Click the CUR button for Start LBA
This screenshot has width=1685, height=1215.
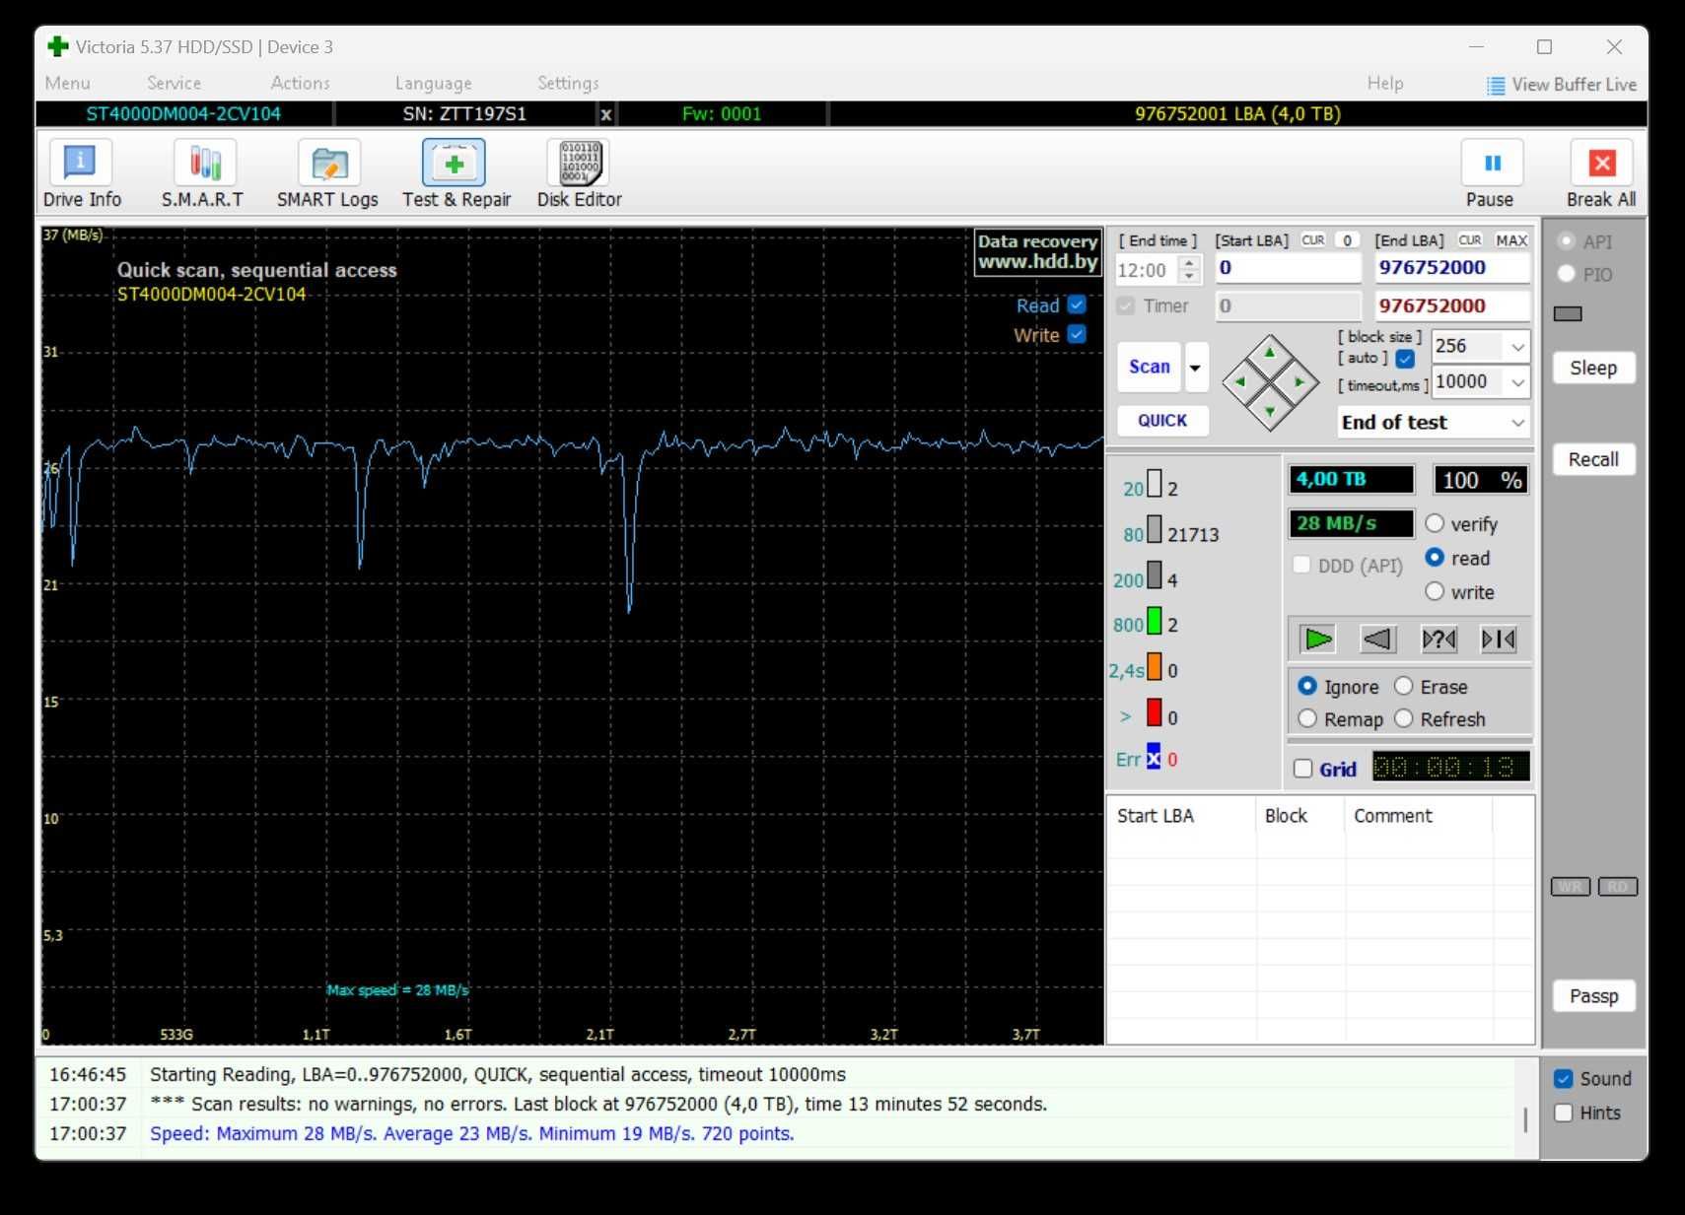[x=1312, y=240]
